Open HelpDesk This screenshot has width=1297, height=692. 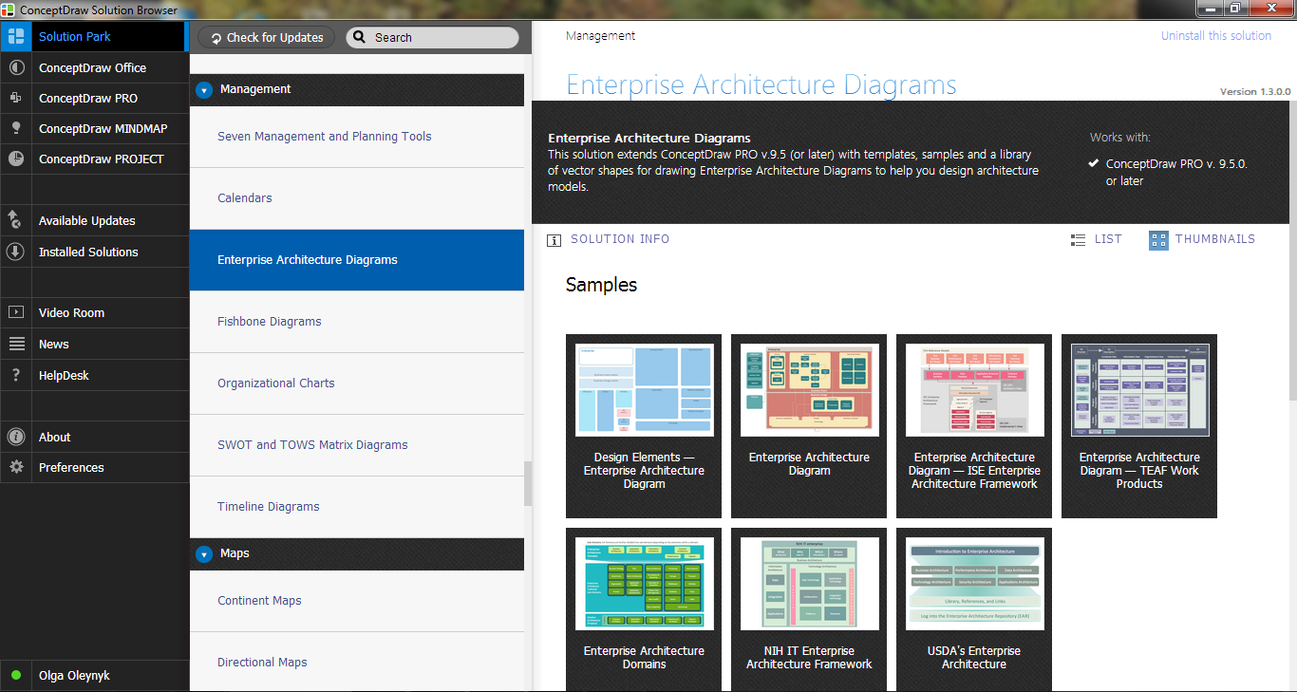point(93,375)
